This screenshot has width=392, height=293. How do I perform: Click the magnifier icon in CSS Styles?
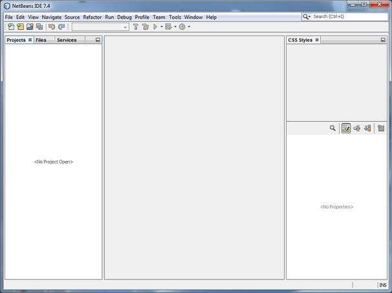pos(332,128)
